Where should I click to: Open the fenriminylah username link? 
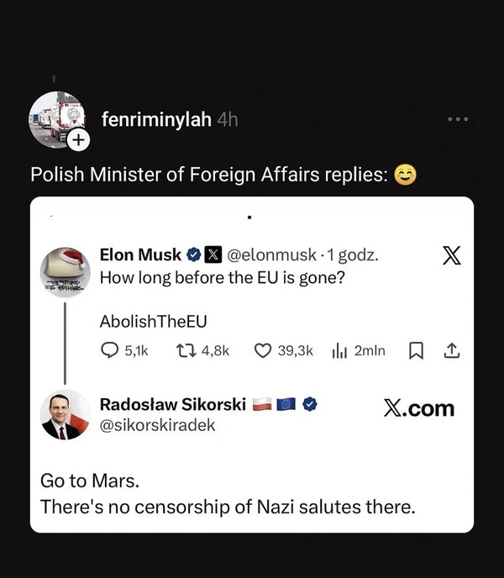tap(156, 120)
